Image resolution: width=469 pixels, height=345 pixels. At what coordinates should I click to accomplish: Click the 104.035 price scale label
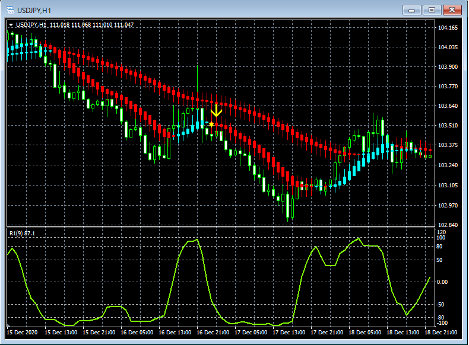coord(448,47)
